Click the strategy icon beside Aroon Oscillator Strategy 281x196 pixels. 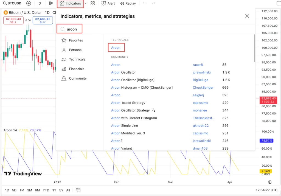pos(154,110)
